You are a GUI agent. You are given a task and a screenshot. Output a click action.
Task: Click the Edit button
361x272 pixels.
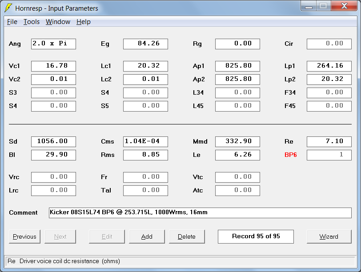(107, 236)
